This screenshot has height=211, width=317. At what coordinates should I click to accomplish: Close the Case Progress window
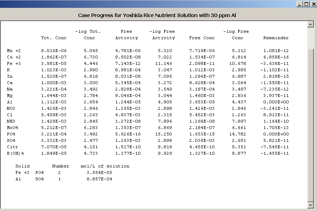313,4
